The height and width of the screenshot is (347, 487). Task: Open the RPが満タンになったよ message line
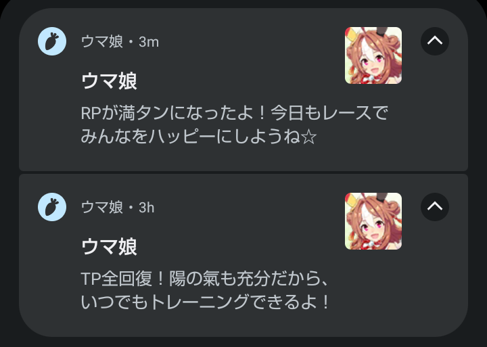235,113
